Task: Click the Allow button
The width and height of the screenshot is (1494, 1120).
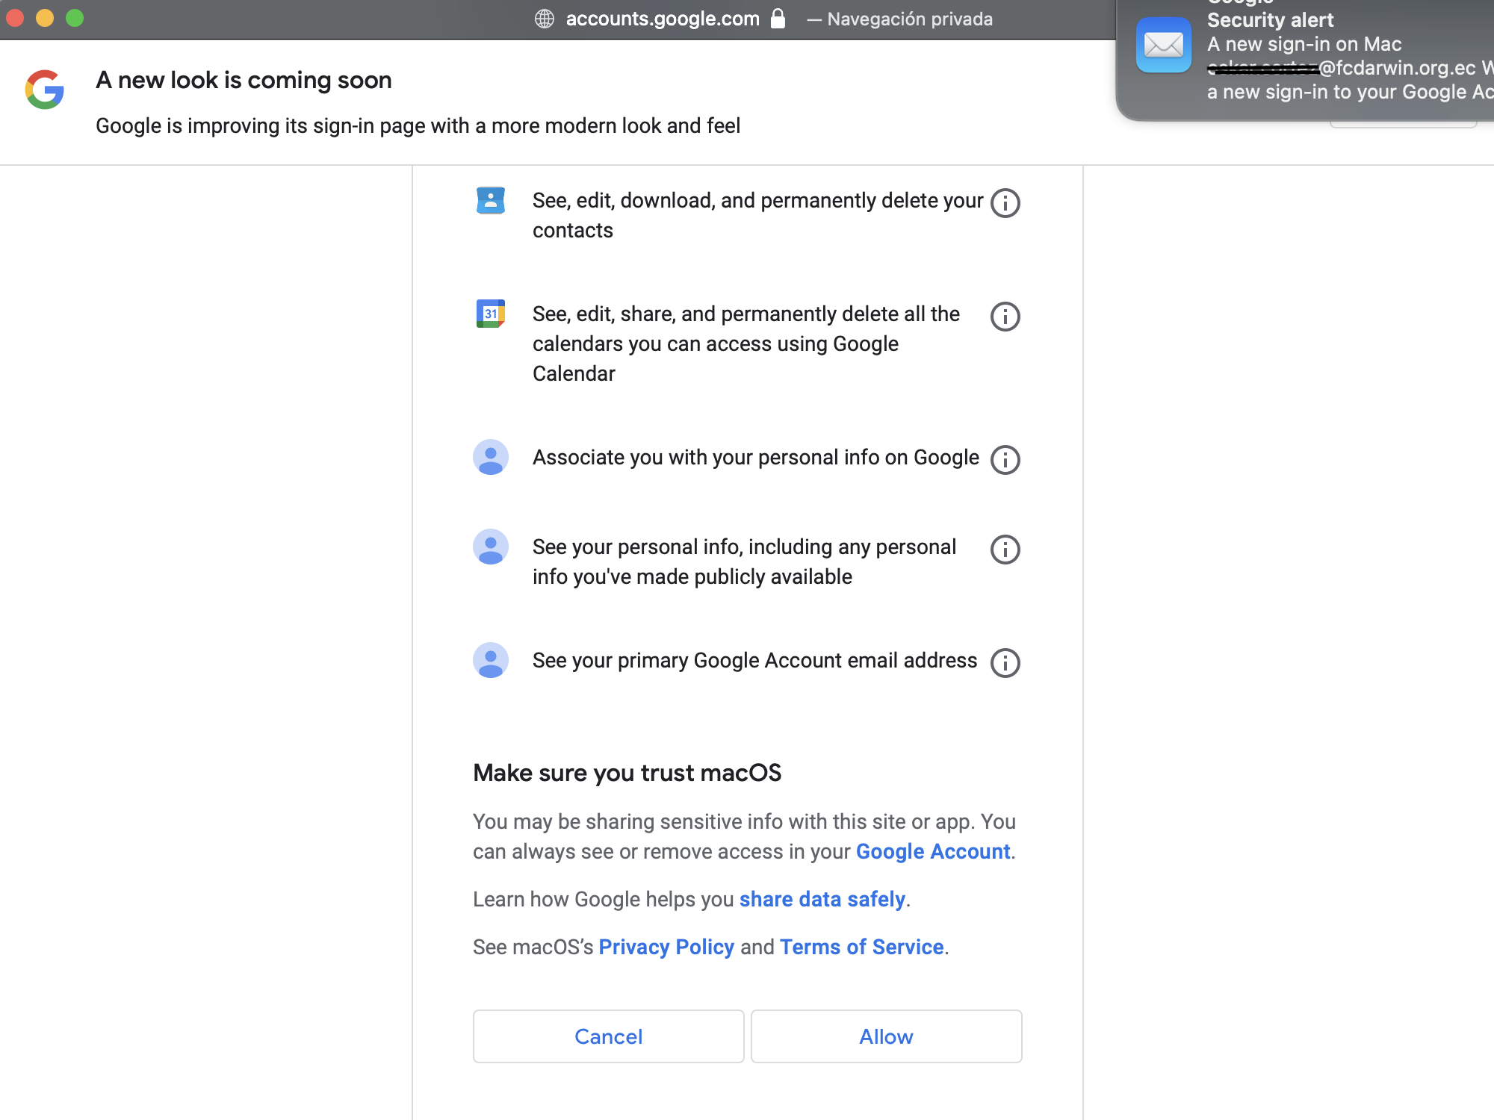Action: coord(886,1036)
